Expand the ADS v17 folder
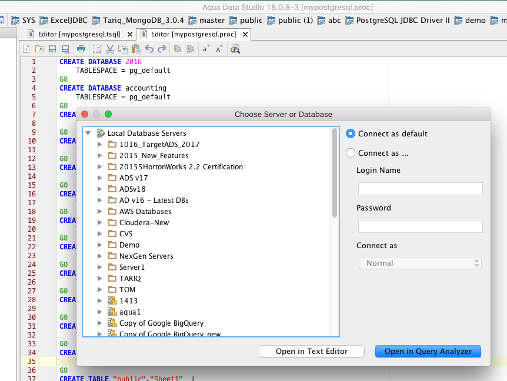 [x=99, y=178]
